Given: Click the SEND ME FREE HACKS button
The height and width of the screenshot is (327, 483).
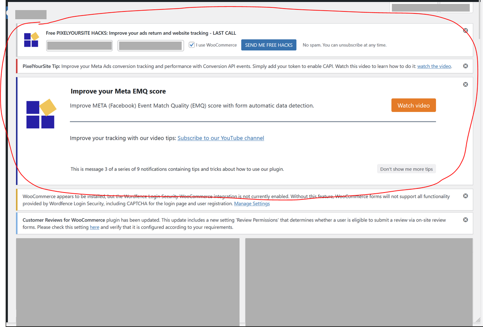Looking at the screenshot, I should coord(269,45).
